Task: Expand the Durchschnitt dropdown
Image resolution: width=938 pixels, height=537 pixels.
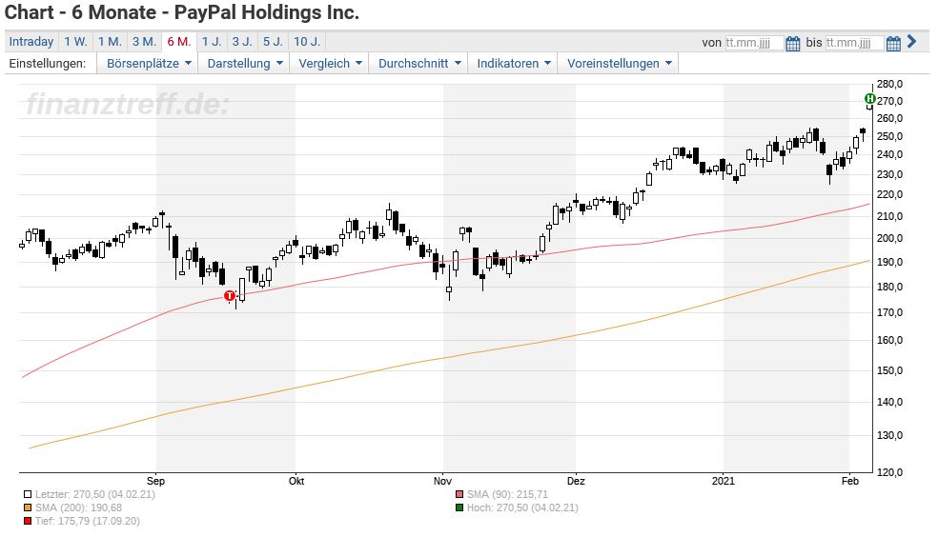Action: pos(419,64)
